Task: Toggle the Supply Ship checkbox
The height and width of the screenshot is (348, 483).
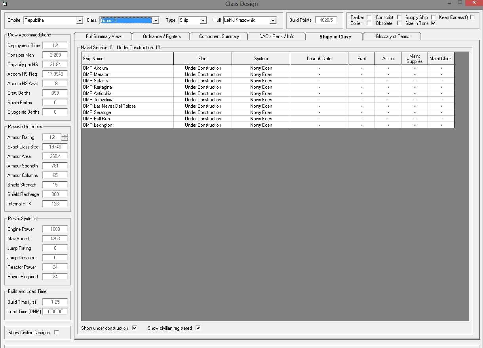Action: 434,17
